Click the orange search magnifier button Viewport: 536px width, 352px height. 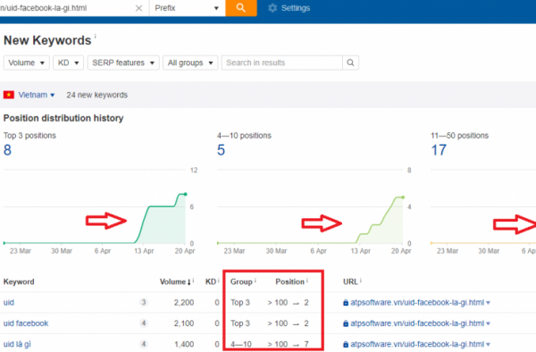[x=241, y=8]
